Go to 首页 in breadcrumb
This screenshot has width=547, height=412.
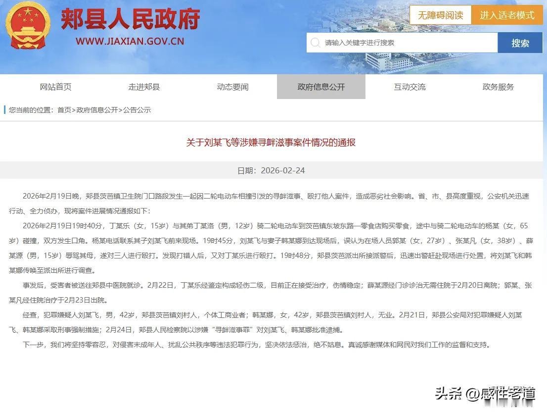coord(64,110)
